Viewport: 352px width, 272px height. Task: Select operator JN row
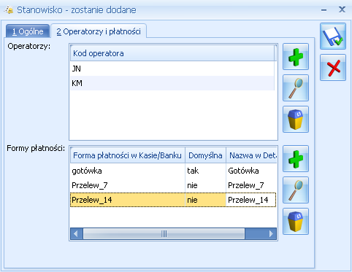[x=172, y=69]
